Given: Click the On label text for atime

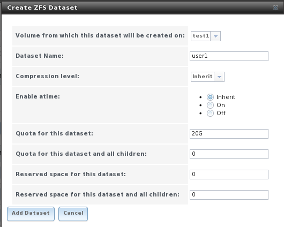Looking at the screenshot, I should (x=221, y=105).
